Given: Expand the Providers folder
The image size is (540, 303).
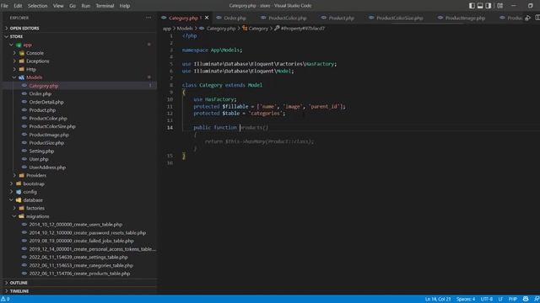Looking at the screenshot, I should pos(78,176).
